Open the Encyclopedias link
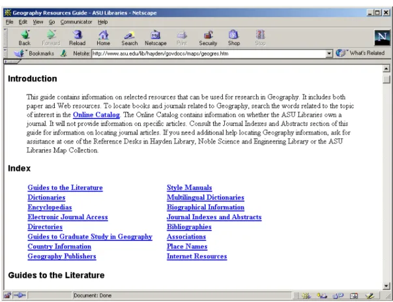Screen dimensions: 393x302 click(50, 207)
